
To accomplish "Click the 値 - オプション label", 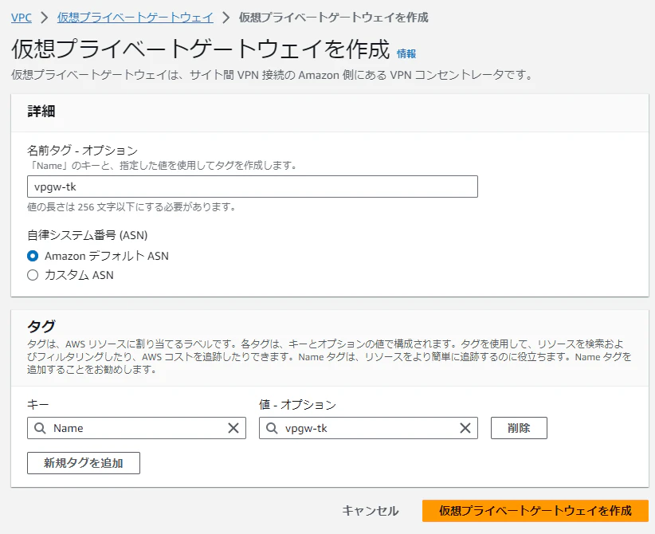I will pos(297,404).
